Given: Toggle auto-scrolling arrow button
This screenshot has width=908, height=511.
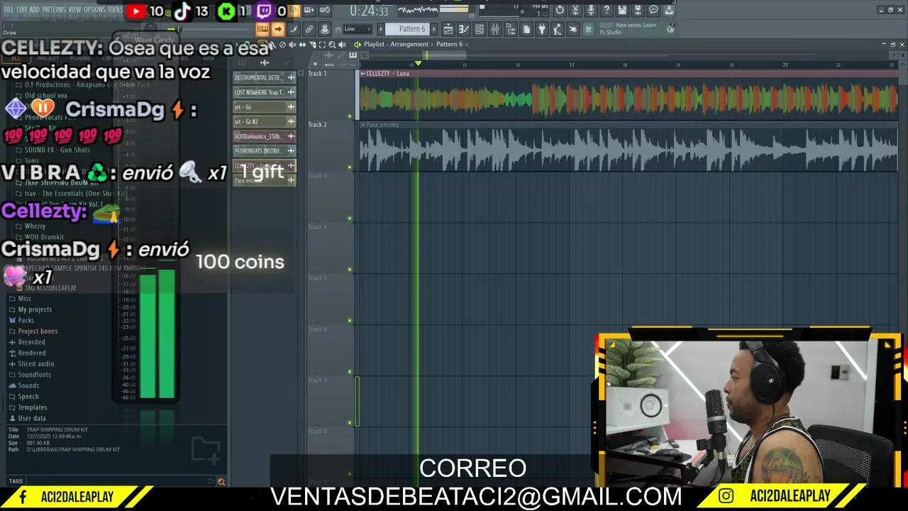Looking at the screenshot, I should pyautogui.click(x=278, y=29).
